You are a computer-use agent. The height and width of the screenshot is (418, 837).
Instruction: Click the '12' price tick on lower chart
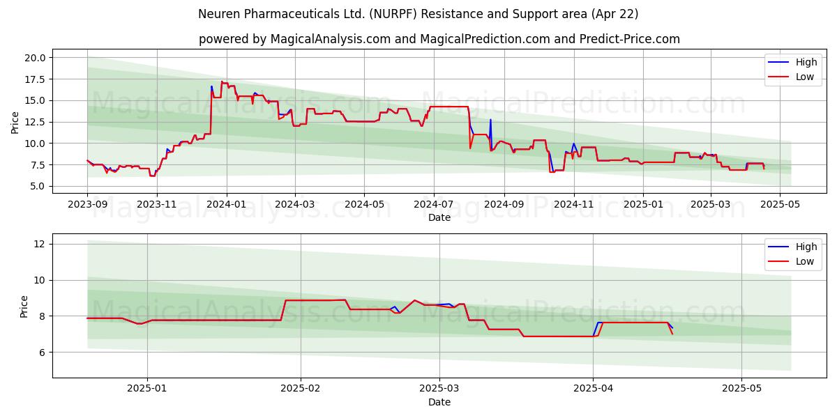[39, 244]
